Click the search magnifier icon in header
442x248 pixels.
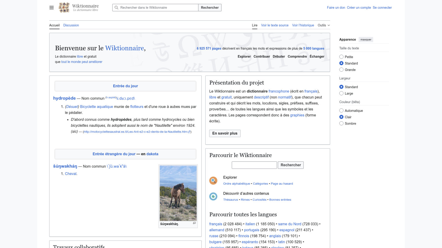[116, 8]
